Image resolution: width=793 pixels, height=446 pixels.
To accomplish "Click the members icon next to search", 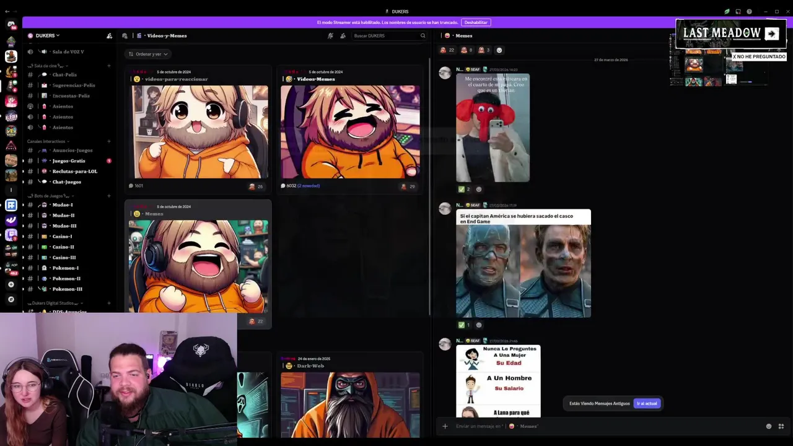I will click(343, 35).
